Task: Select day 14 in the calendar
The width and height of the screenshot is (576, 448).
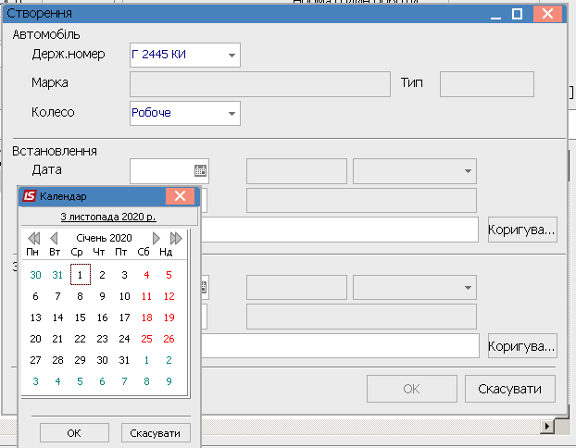Action: point(57,317)
